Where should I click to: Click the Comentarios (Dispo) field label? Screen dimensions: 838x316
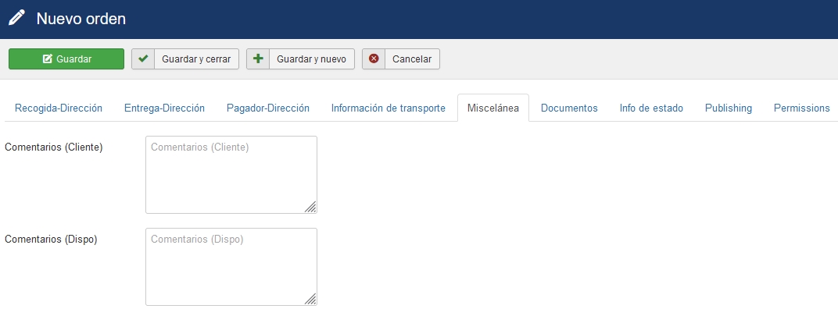click(51, 240)
